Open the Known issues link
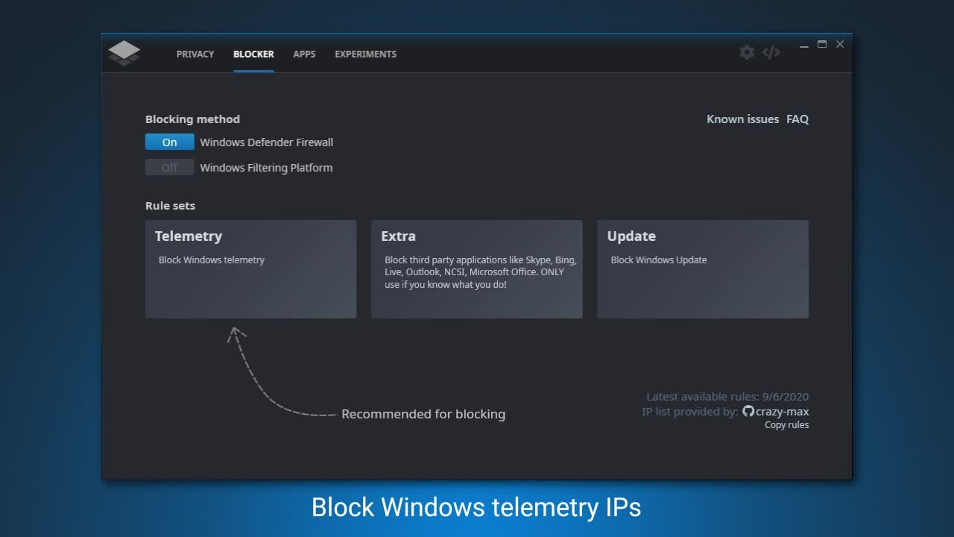Viewport: 954px width, 537px height. pos(742,119)
